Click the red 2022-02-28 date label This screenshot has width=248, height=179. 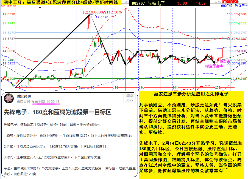tap(230, 1)
